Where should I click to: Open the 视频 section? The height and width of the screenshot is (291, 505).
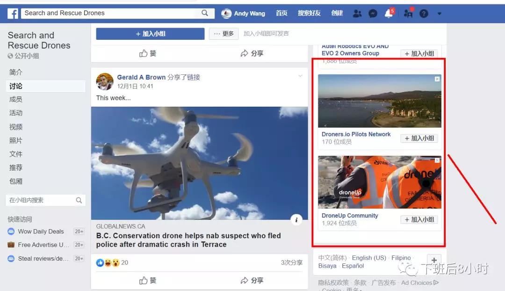[16, 127]
